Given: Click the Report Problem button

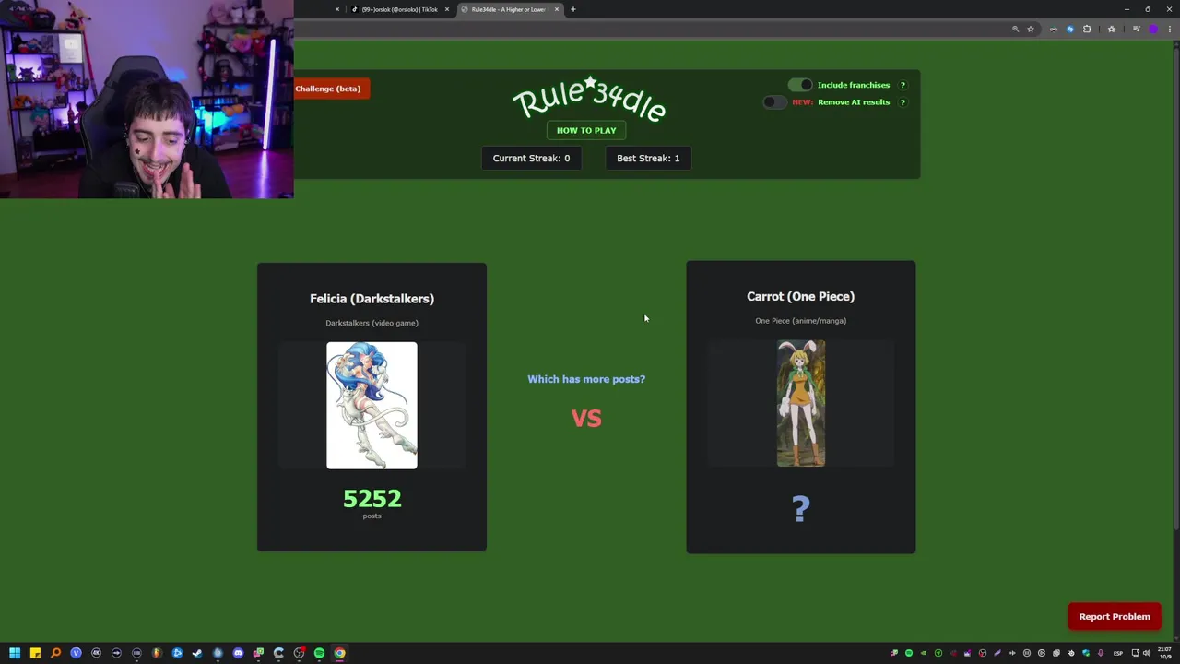Looking at the screenshot, I should 1115,616.
